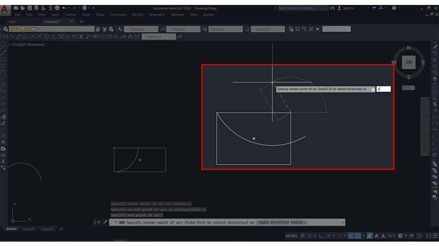Click the WCS label below the ViewCube
This screenshot has width=439, height=246.
[x=408, y=87]
